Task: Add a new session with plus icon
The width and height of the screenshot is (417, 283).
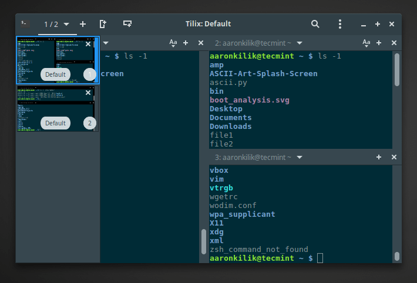Action: coord(83,24)
